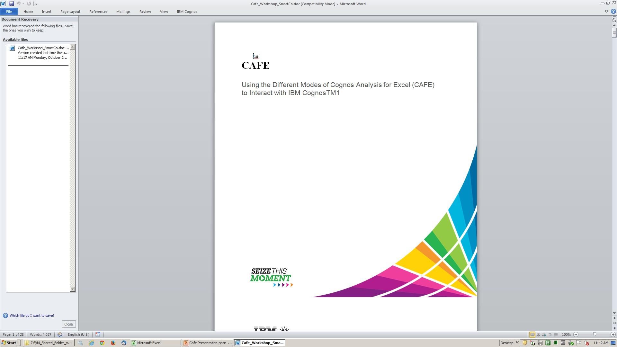Open the File tab
This screenshot has height=347, width=617.
[x=9, y=12]
